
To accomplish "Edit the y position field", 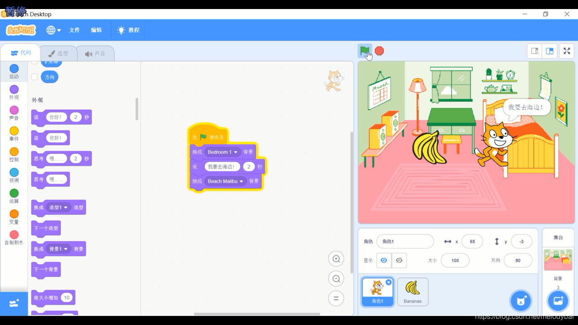I will (x=522, y=241).
